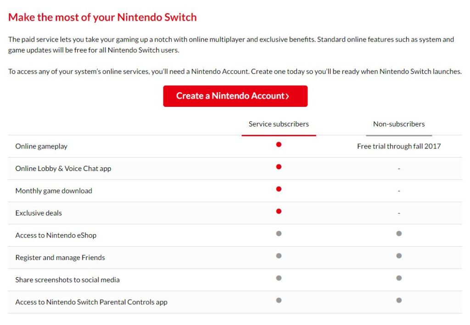Toggle the Non-subscribers dot on Register and manage Friends
470x325 pixels.
click(x=398, y=255)
